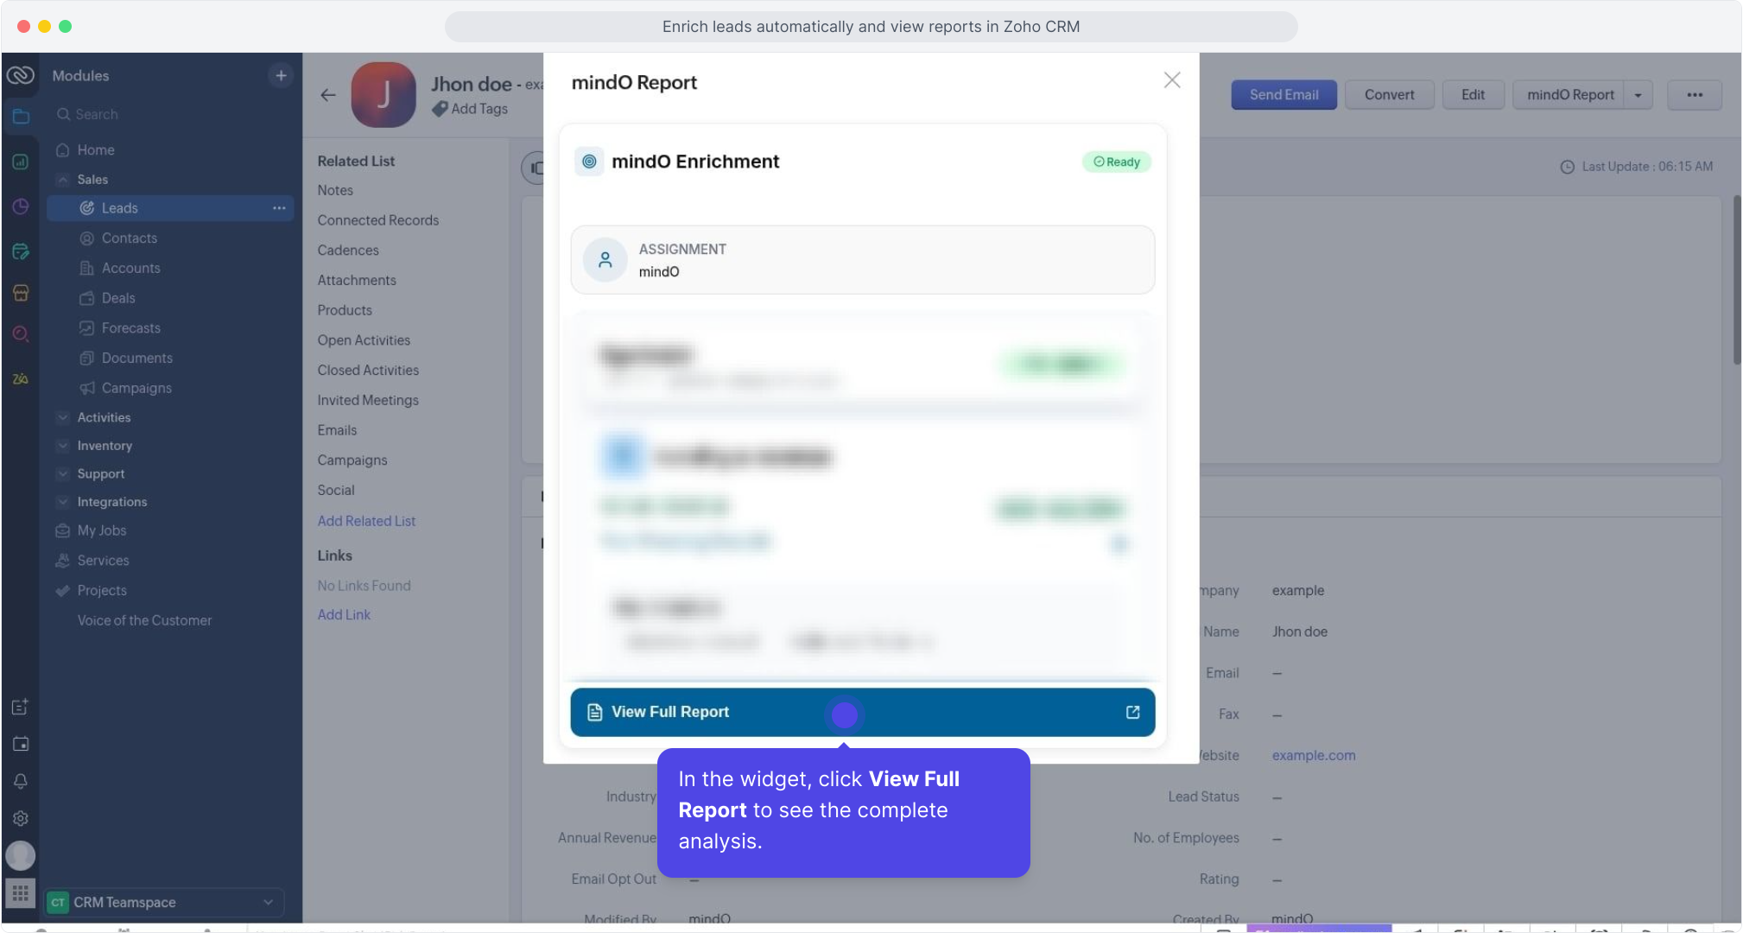Open settings gear in left rail

point(21,818)
